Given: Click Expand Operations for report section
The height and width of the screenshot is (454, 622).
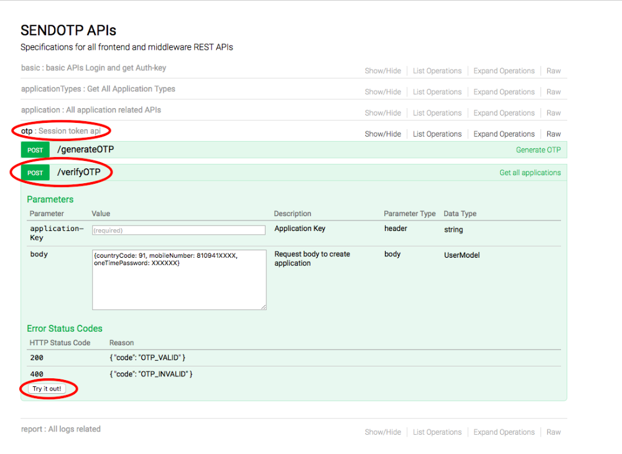Looking at the screenshot, I should 504,432.
